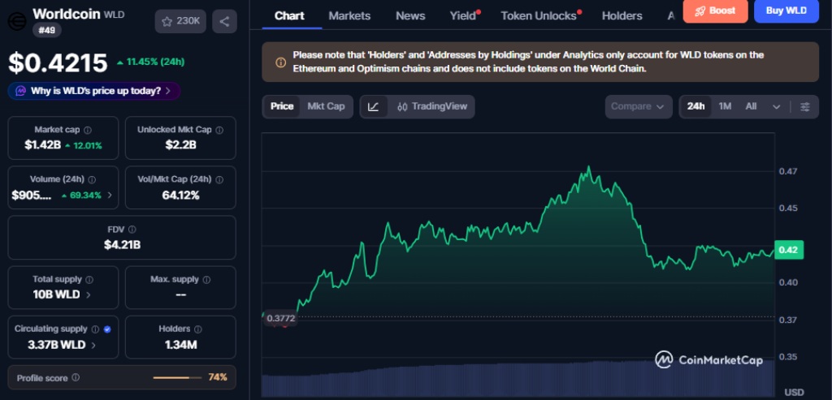Image resolution: width=832 pixels, height=400 pixels.
Task: Click the $4.21B FDV value
Action: click(x=122, y=244)
